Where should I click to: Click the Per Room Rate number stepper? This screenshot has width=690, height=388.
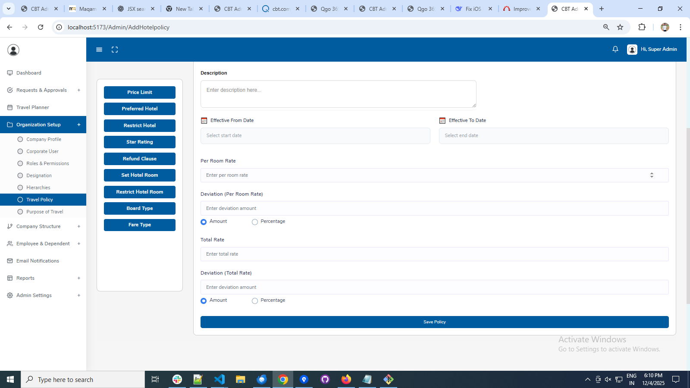652,175
